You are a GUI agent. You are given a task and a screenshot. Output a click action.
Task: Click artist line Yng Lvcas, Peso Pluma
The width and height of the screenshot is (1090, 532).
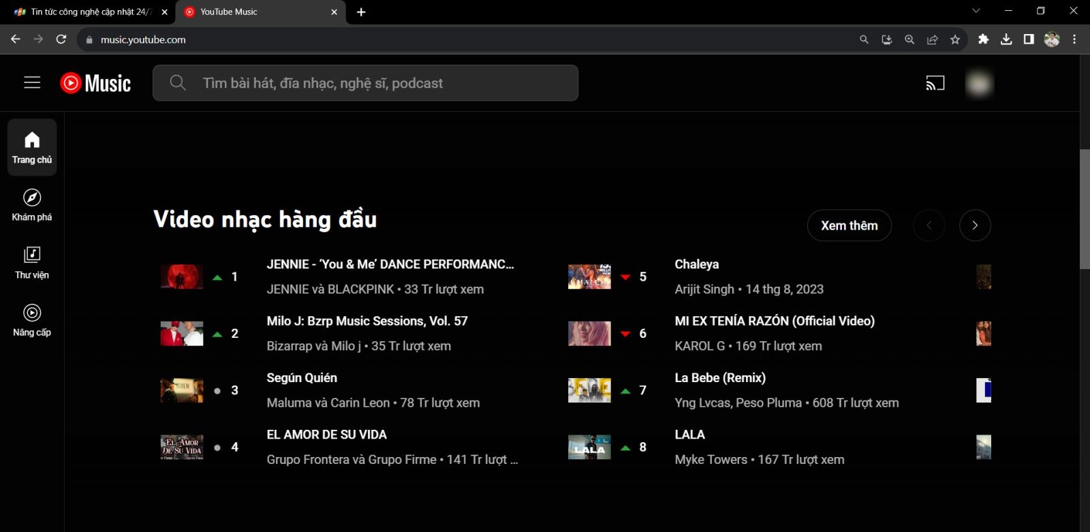click(x=738, y=403)
